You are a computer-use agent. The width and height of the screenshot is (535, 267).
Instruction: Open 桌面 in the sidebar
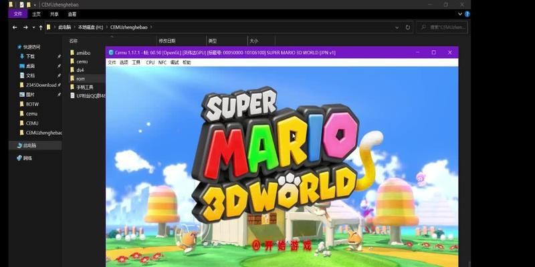27,65
